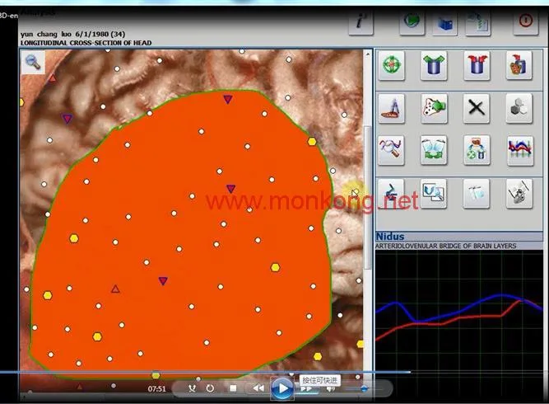Click the red power exit icon

click(525, 21)
